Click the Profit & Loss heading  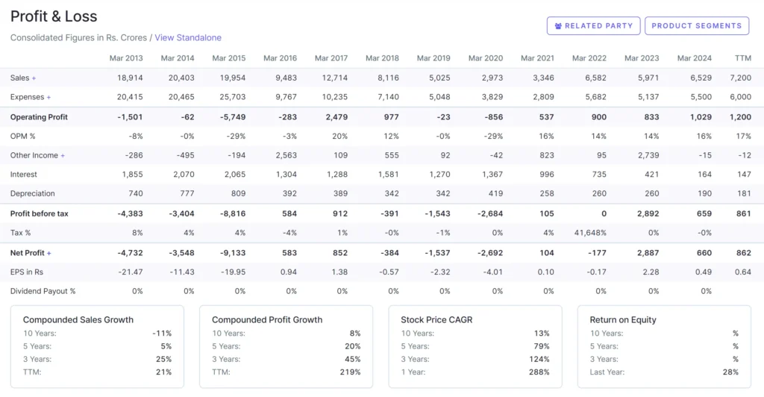coord(54,16)
